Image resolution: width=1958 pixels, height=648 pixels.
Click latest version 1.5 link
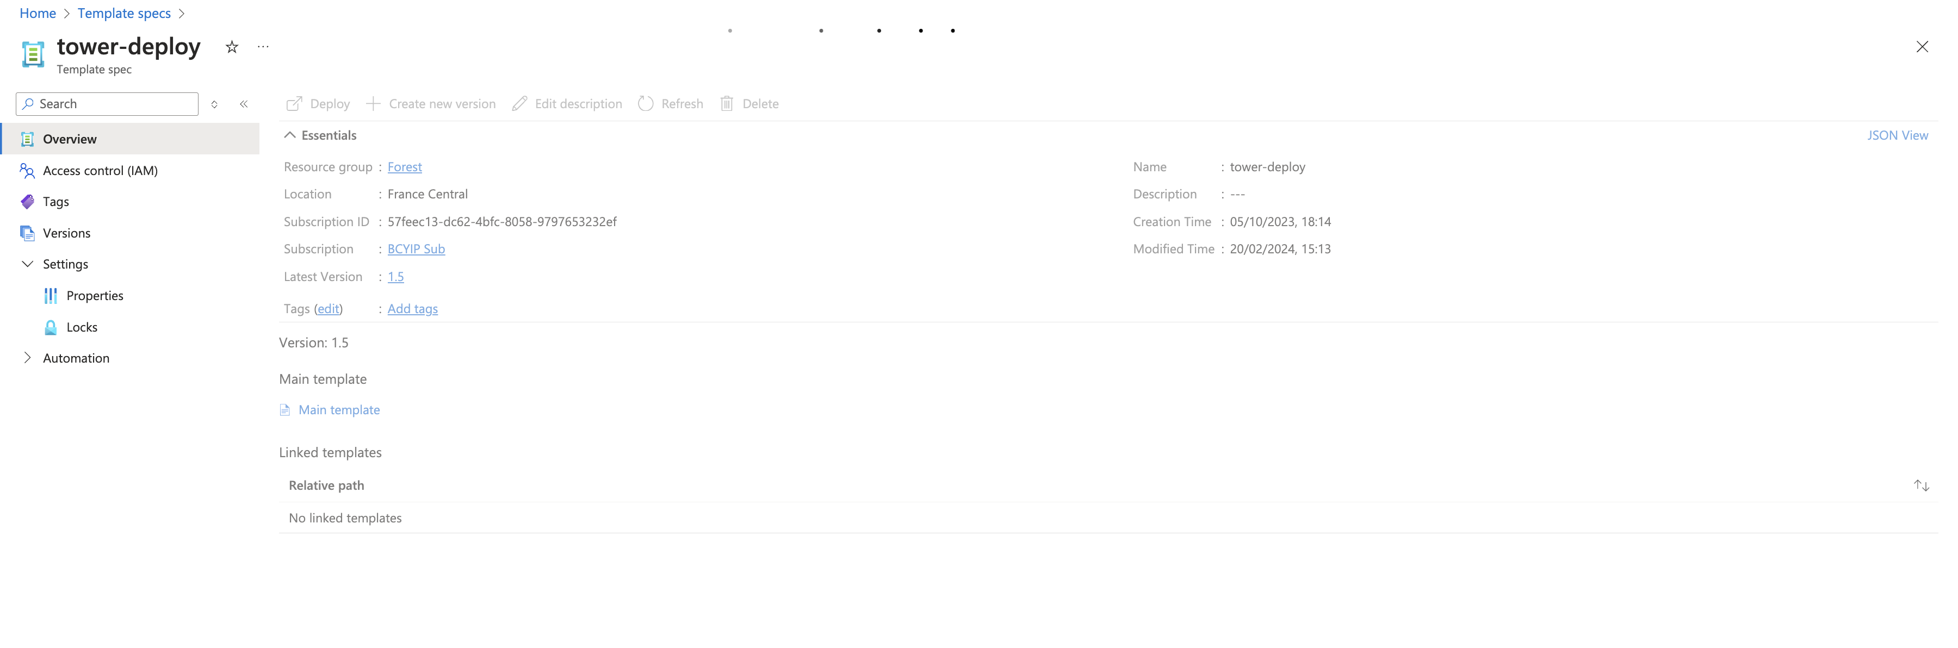tap(395, 277)
